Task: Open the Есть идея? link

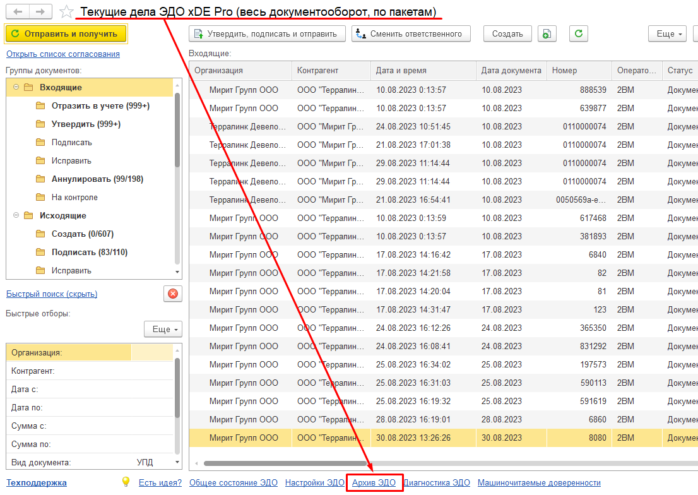Action: pyautogui.click(x=160, y=482)
